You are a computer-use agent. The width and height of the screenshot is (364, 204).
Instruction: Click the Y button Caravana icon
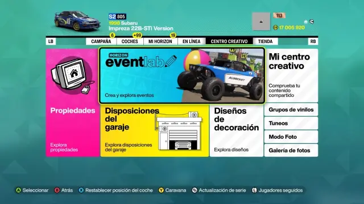click(161, 190)
